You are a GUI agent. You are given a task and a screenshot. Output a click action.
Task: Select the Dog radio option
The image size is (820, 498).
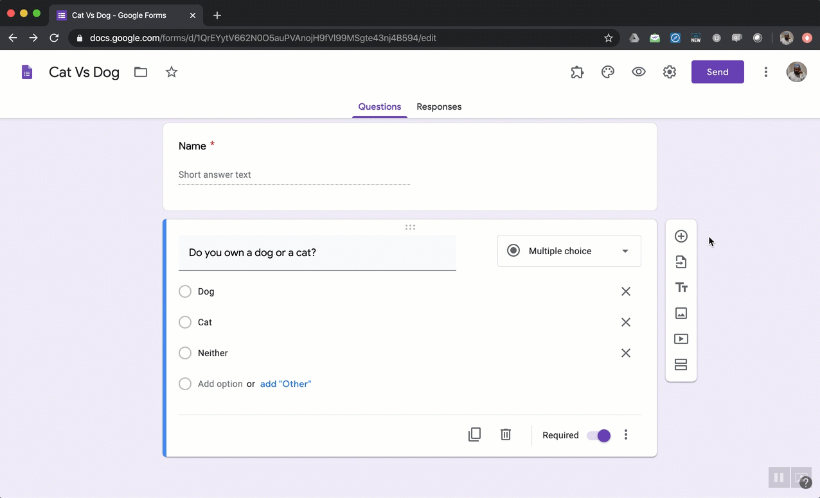[x=185, y=291]
